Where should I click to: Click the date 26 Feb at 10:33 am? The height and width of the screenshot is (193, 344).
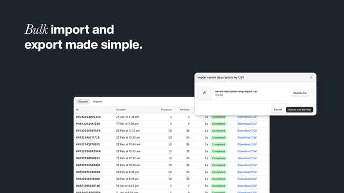coord(128,151)
